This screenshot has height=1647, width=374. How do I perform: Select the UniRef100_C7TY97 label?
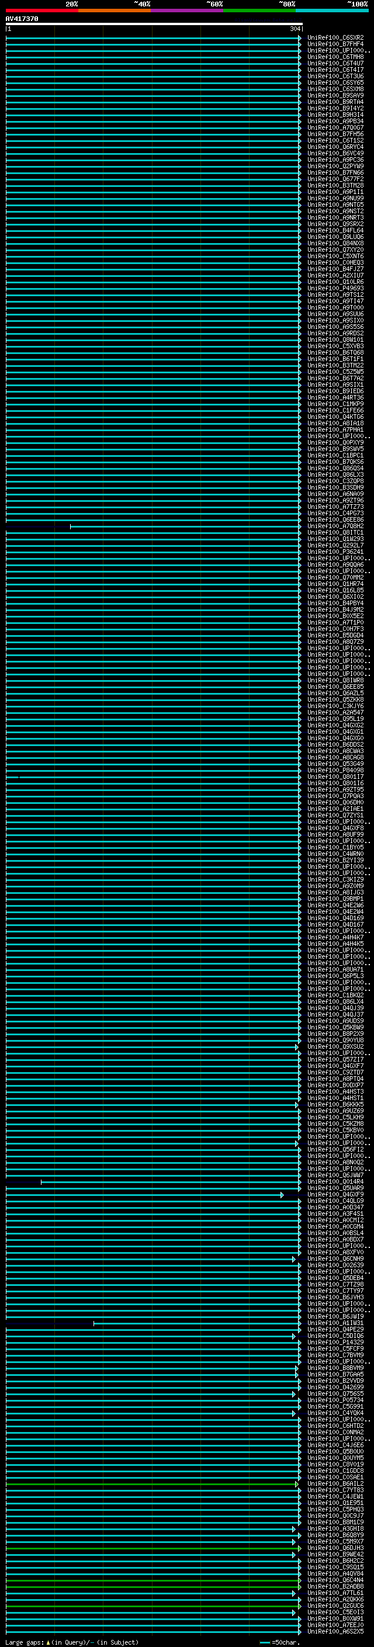[335, 1291]
